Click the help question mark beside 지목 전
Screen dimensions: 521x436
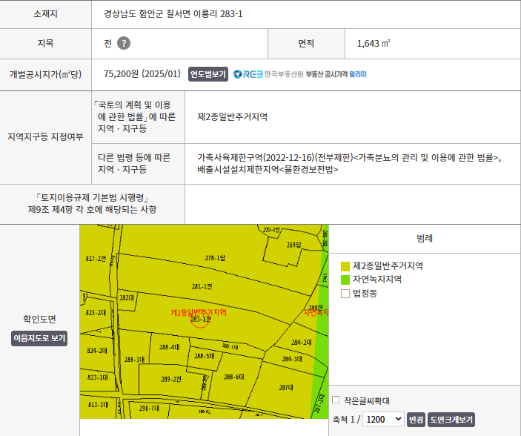[x=124, y=43]
